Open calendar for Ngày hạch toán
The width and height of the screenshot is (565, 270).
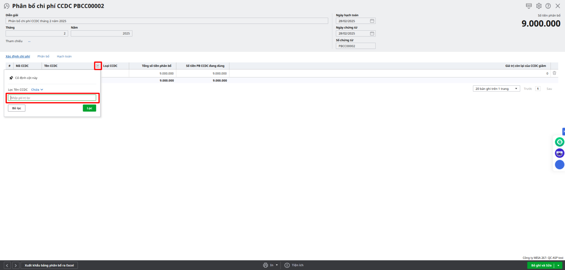click(372, 21)
